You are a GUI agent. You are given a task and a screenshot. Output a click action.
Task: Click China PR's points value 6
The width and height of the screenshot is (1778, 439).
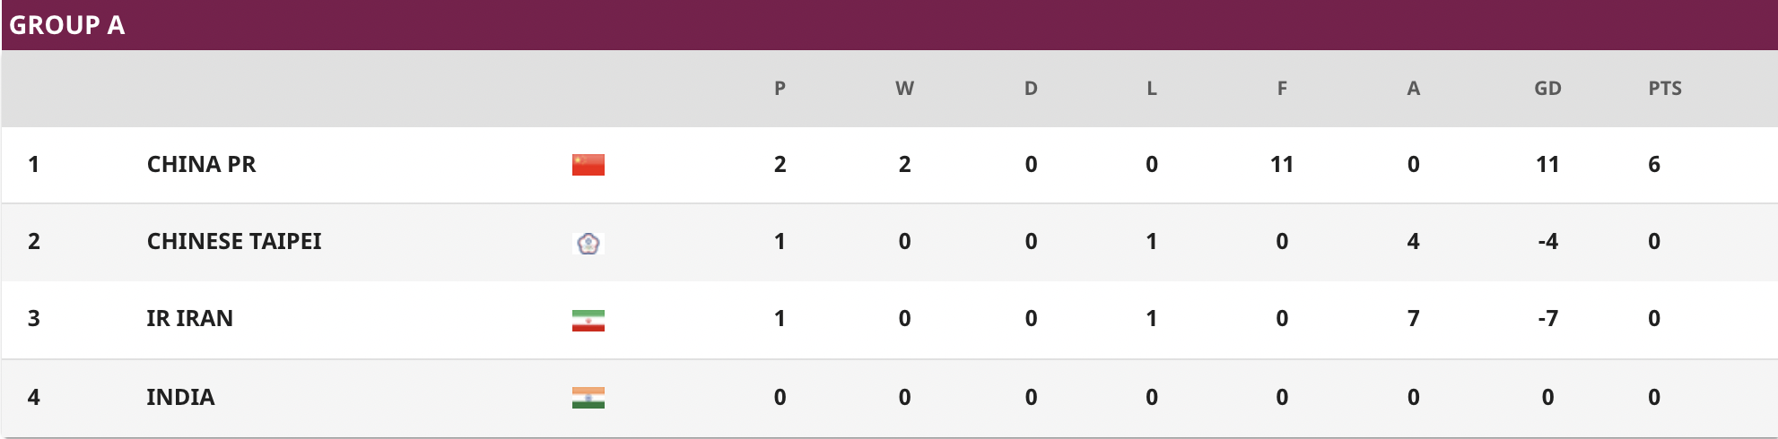[x=1654, y=165]
